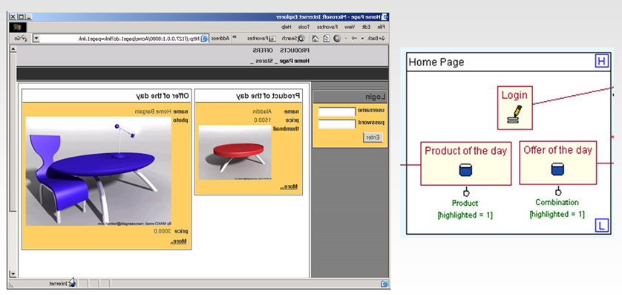Screen dimensions: 622x295
Task: Click the L marker on Home Page diagram
Action: (602, 226)
